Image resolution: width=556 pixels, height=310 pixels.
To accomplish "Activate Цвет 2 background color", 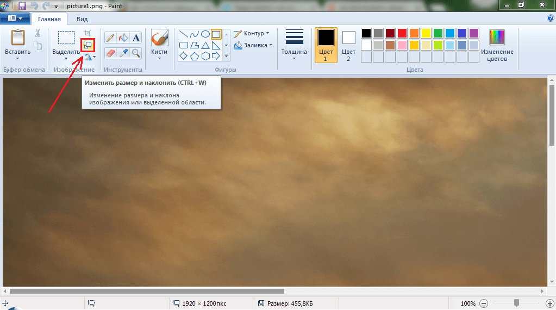I will (x=348, y=45).
